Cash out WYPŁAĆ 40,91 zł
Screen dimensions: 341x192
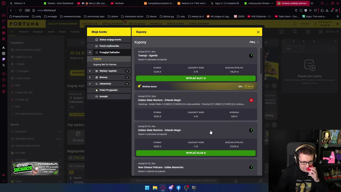tap(196, 78)
